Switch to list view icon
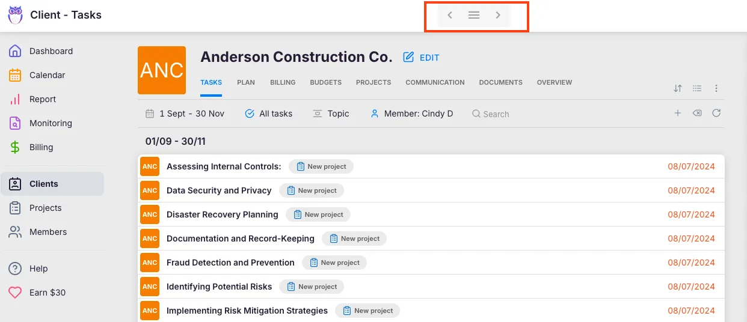This screenshot has width=747, height=322. 697,88
